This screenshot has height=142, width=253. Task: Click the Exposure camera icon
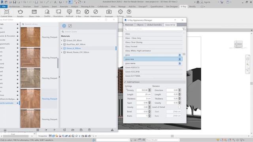(x=109, y=12)
